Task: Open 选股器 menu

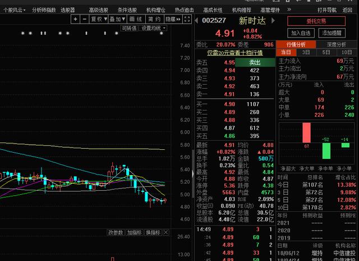Action: pos(68,10)
